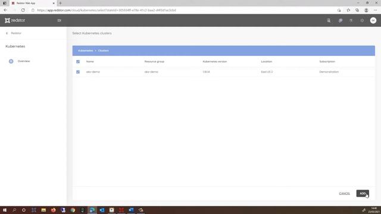Open the browser profile icon
The width and height of the screenshot is (381, 214).
pos(366,10)
